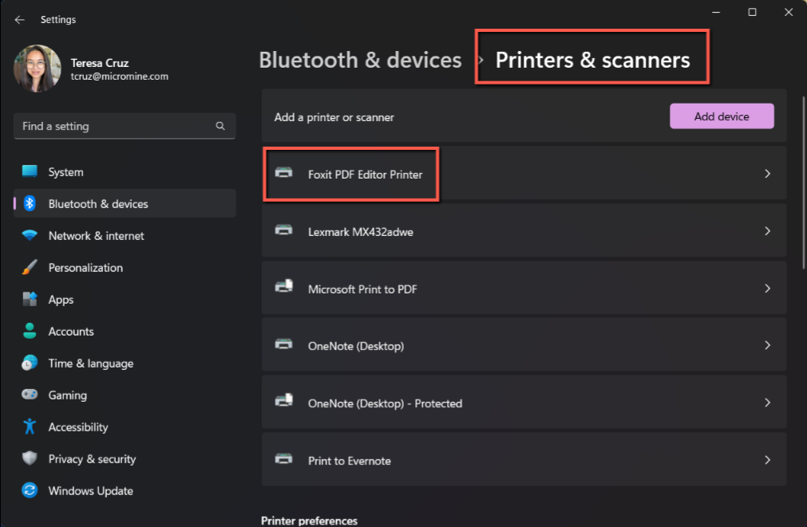
Task: Click the Back arrow icon in Settings
Action: tap(20, 20)
